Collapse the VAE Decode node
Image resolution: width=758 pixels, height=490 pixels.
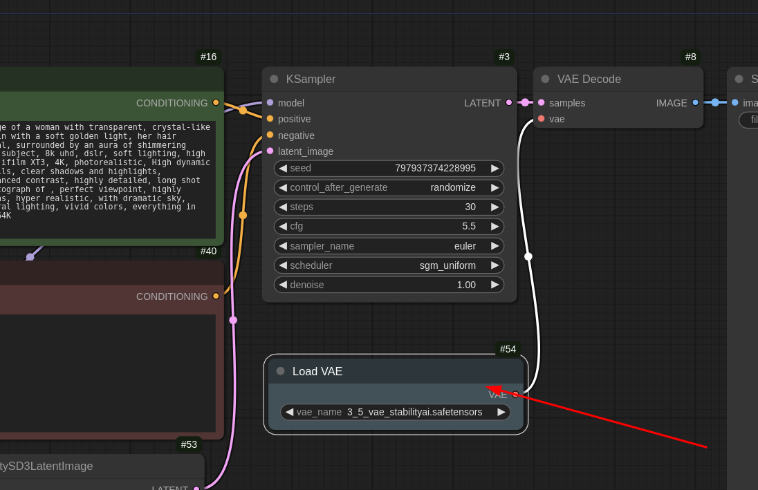(x=545, y=79)
